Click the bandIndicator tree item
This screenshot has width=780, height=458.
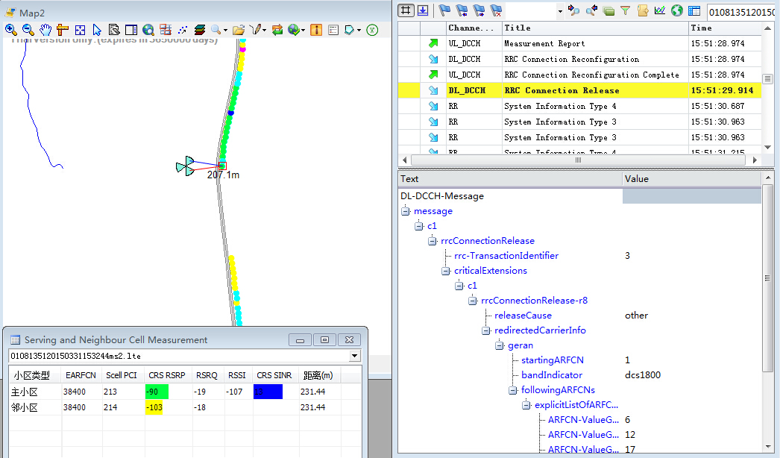pyautogui.click(x=552, y=375)
